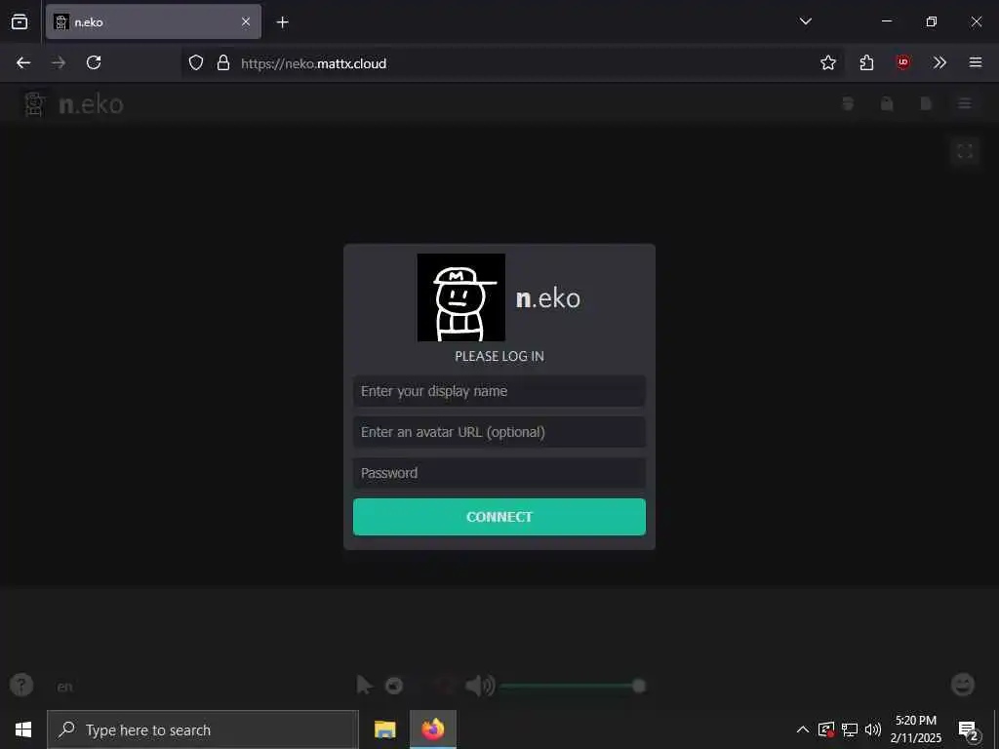Minimize the Firefox window

(886, 21)
